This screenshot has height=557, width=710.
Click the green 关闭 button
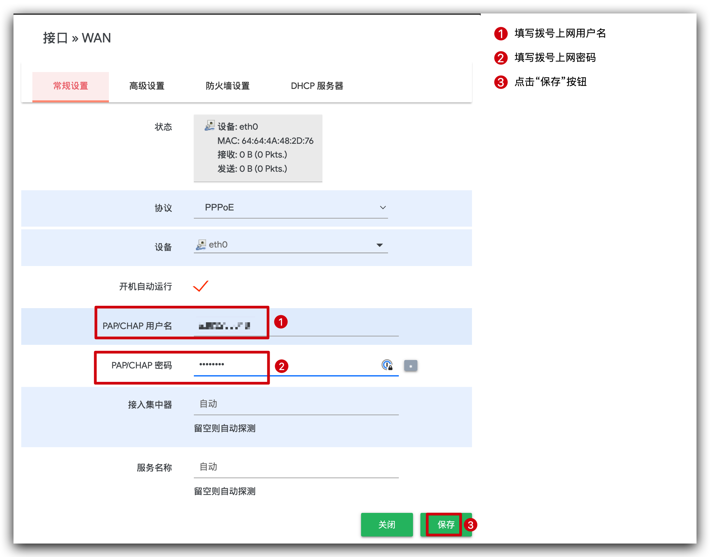pos(387,525)
